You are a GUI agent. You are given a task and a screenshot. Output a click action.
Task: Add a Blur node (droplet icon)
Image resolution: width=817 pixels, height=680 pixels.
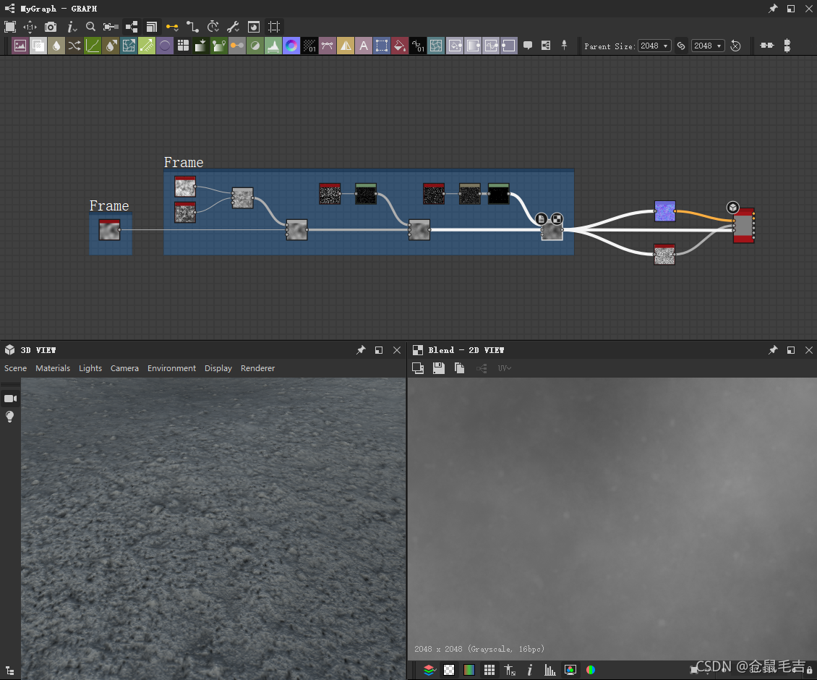click(56, 46)
